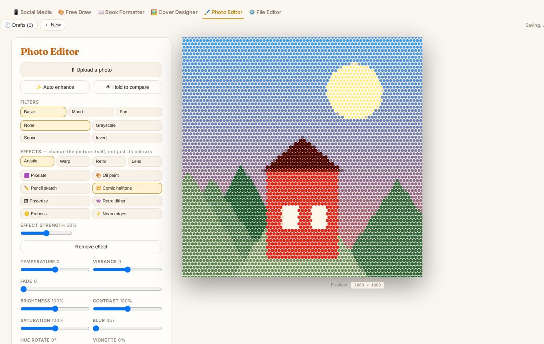544x344 pixels.
Task: Open the File Editor tab
Action: 265,12
